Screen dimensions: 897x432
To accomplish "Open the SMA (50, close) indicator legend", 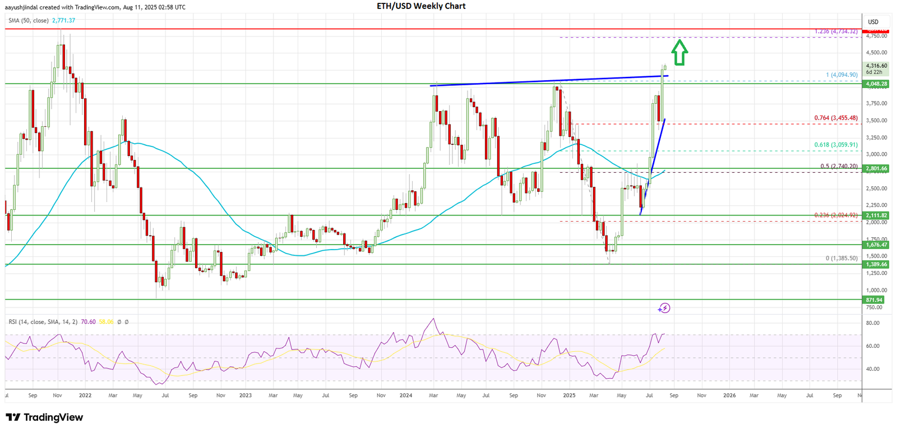I will [x=29, y=20].
